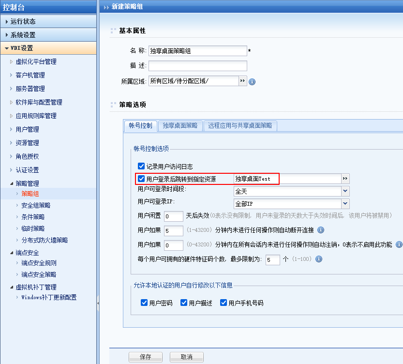Uncheck 记录用户访问日志 checkbox
Viewport: 403px width, 364px height.
[x=141, y=166]
